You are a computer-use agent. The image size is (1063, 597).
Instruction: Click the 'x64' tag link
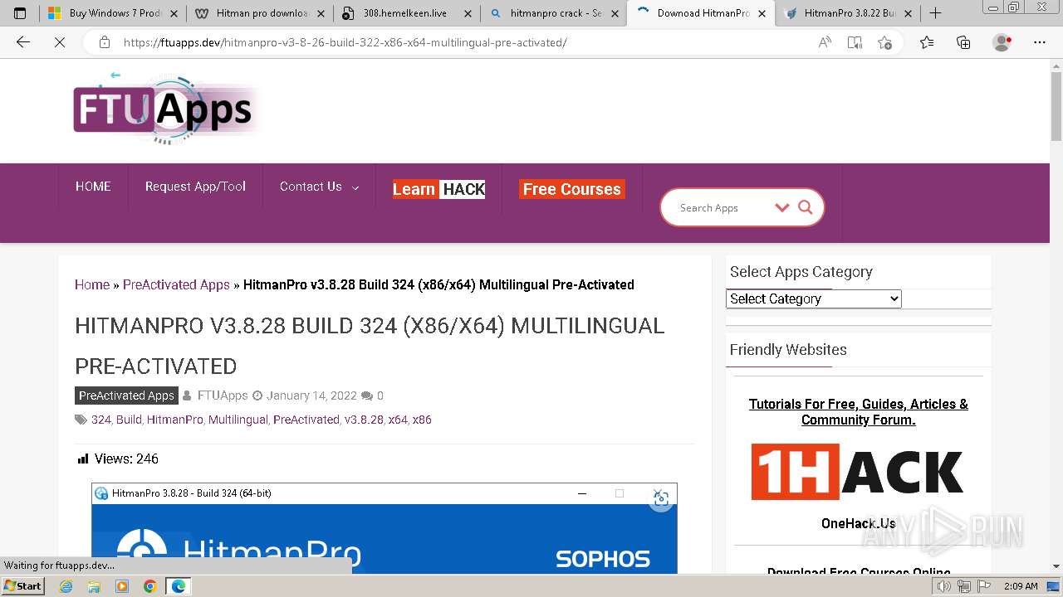click(398, 420)
